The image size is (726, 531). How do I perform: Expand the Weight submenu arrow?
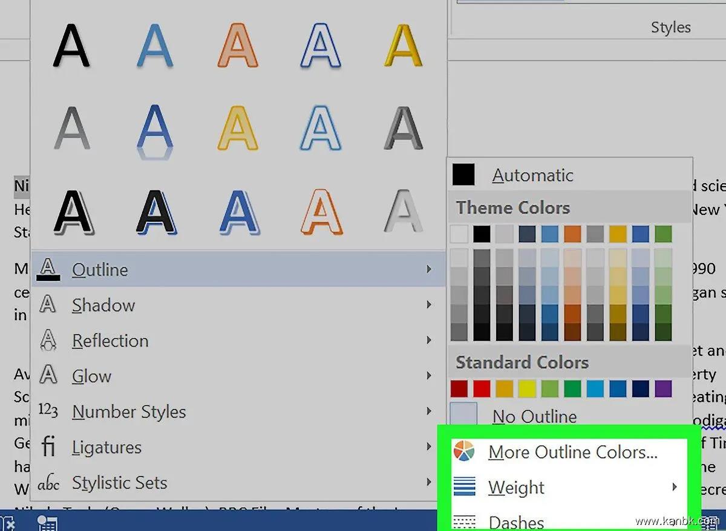pos(674,487)
